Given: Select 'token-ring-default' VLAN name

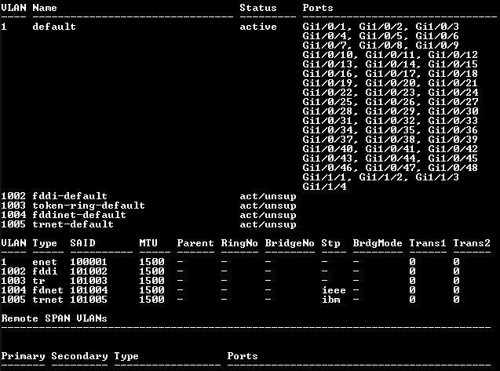Looking at the screenshot, I should 89,206.
